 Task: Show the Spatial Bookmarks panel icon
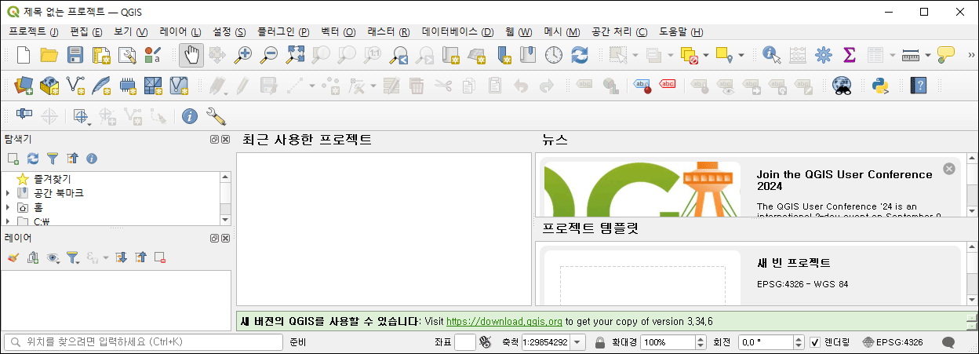point(528,55)
